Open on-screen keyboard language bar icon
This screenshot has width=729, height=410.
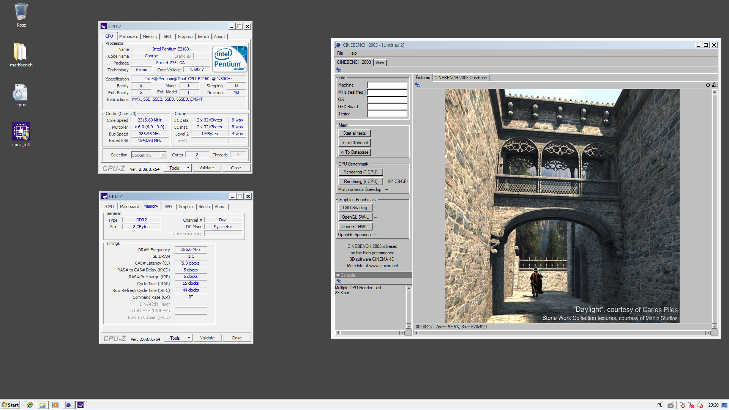(671, 405)
